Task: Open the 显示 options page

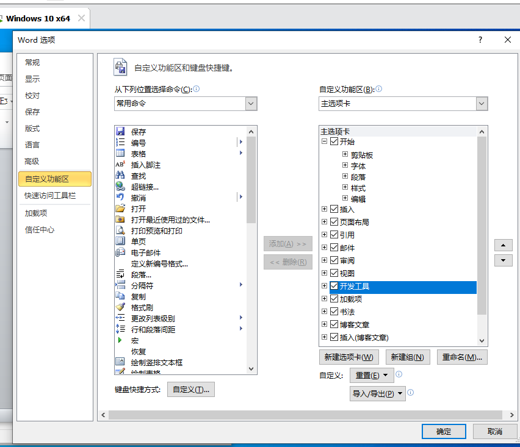Action: (32, 79)
